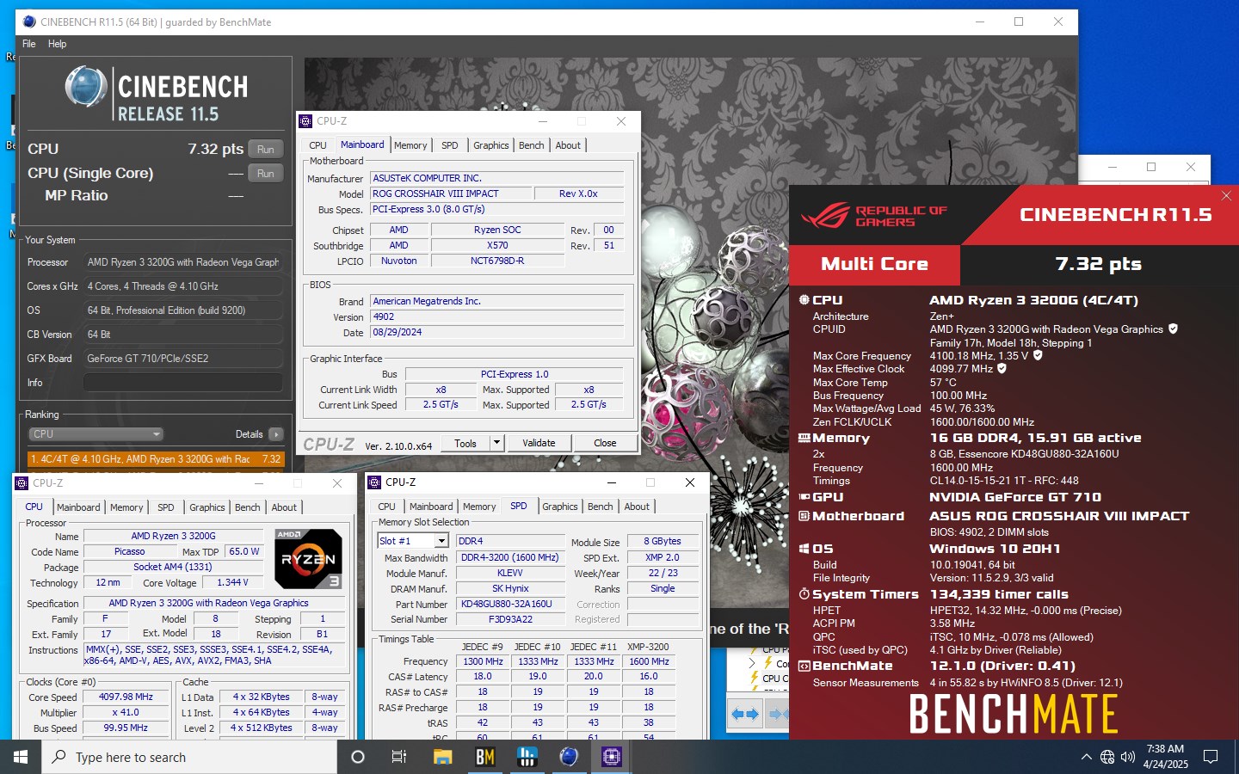This screenshot has width=1239, height=774.
Task: Show hidden system tray icons
Action: pyautogui.click(x=1086, y=757)
